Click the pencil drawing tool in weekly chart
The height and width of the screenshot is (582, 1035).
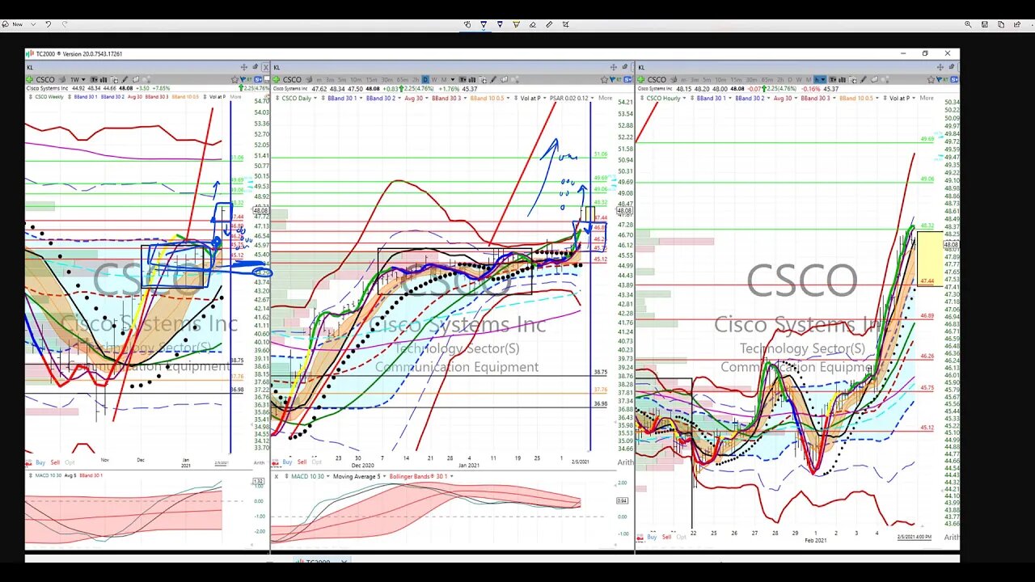tap(125, 80)
